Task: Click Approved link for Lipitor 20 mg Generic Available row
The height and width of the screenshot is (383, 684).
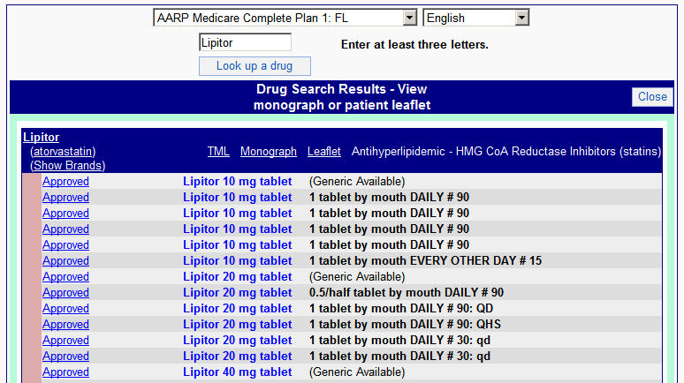Action: [x=65, y=277]
